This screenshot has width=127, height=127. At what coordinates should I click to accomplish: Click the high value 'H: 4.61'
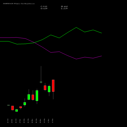[x=64, y=7]
